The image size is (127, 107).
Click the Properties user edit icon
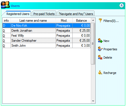(x=100, y=49)
